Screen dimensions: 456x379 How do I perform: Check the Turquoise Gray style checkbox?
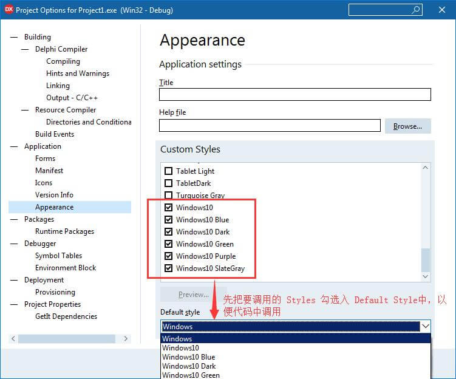[x=169, y=196]
